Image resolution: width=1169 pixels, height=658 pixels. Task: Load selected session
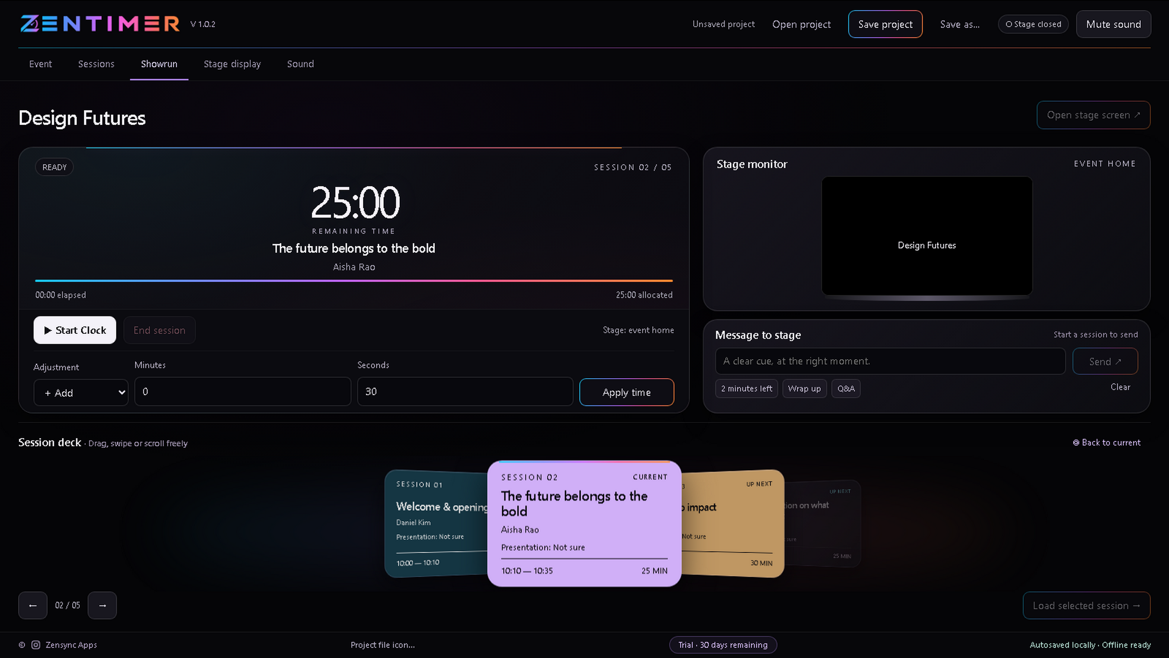[1086, 605]
